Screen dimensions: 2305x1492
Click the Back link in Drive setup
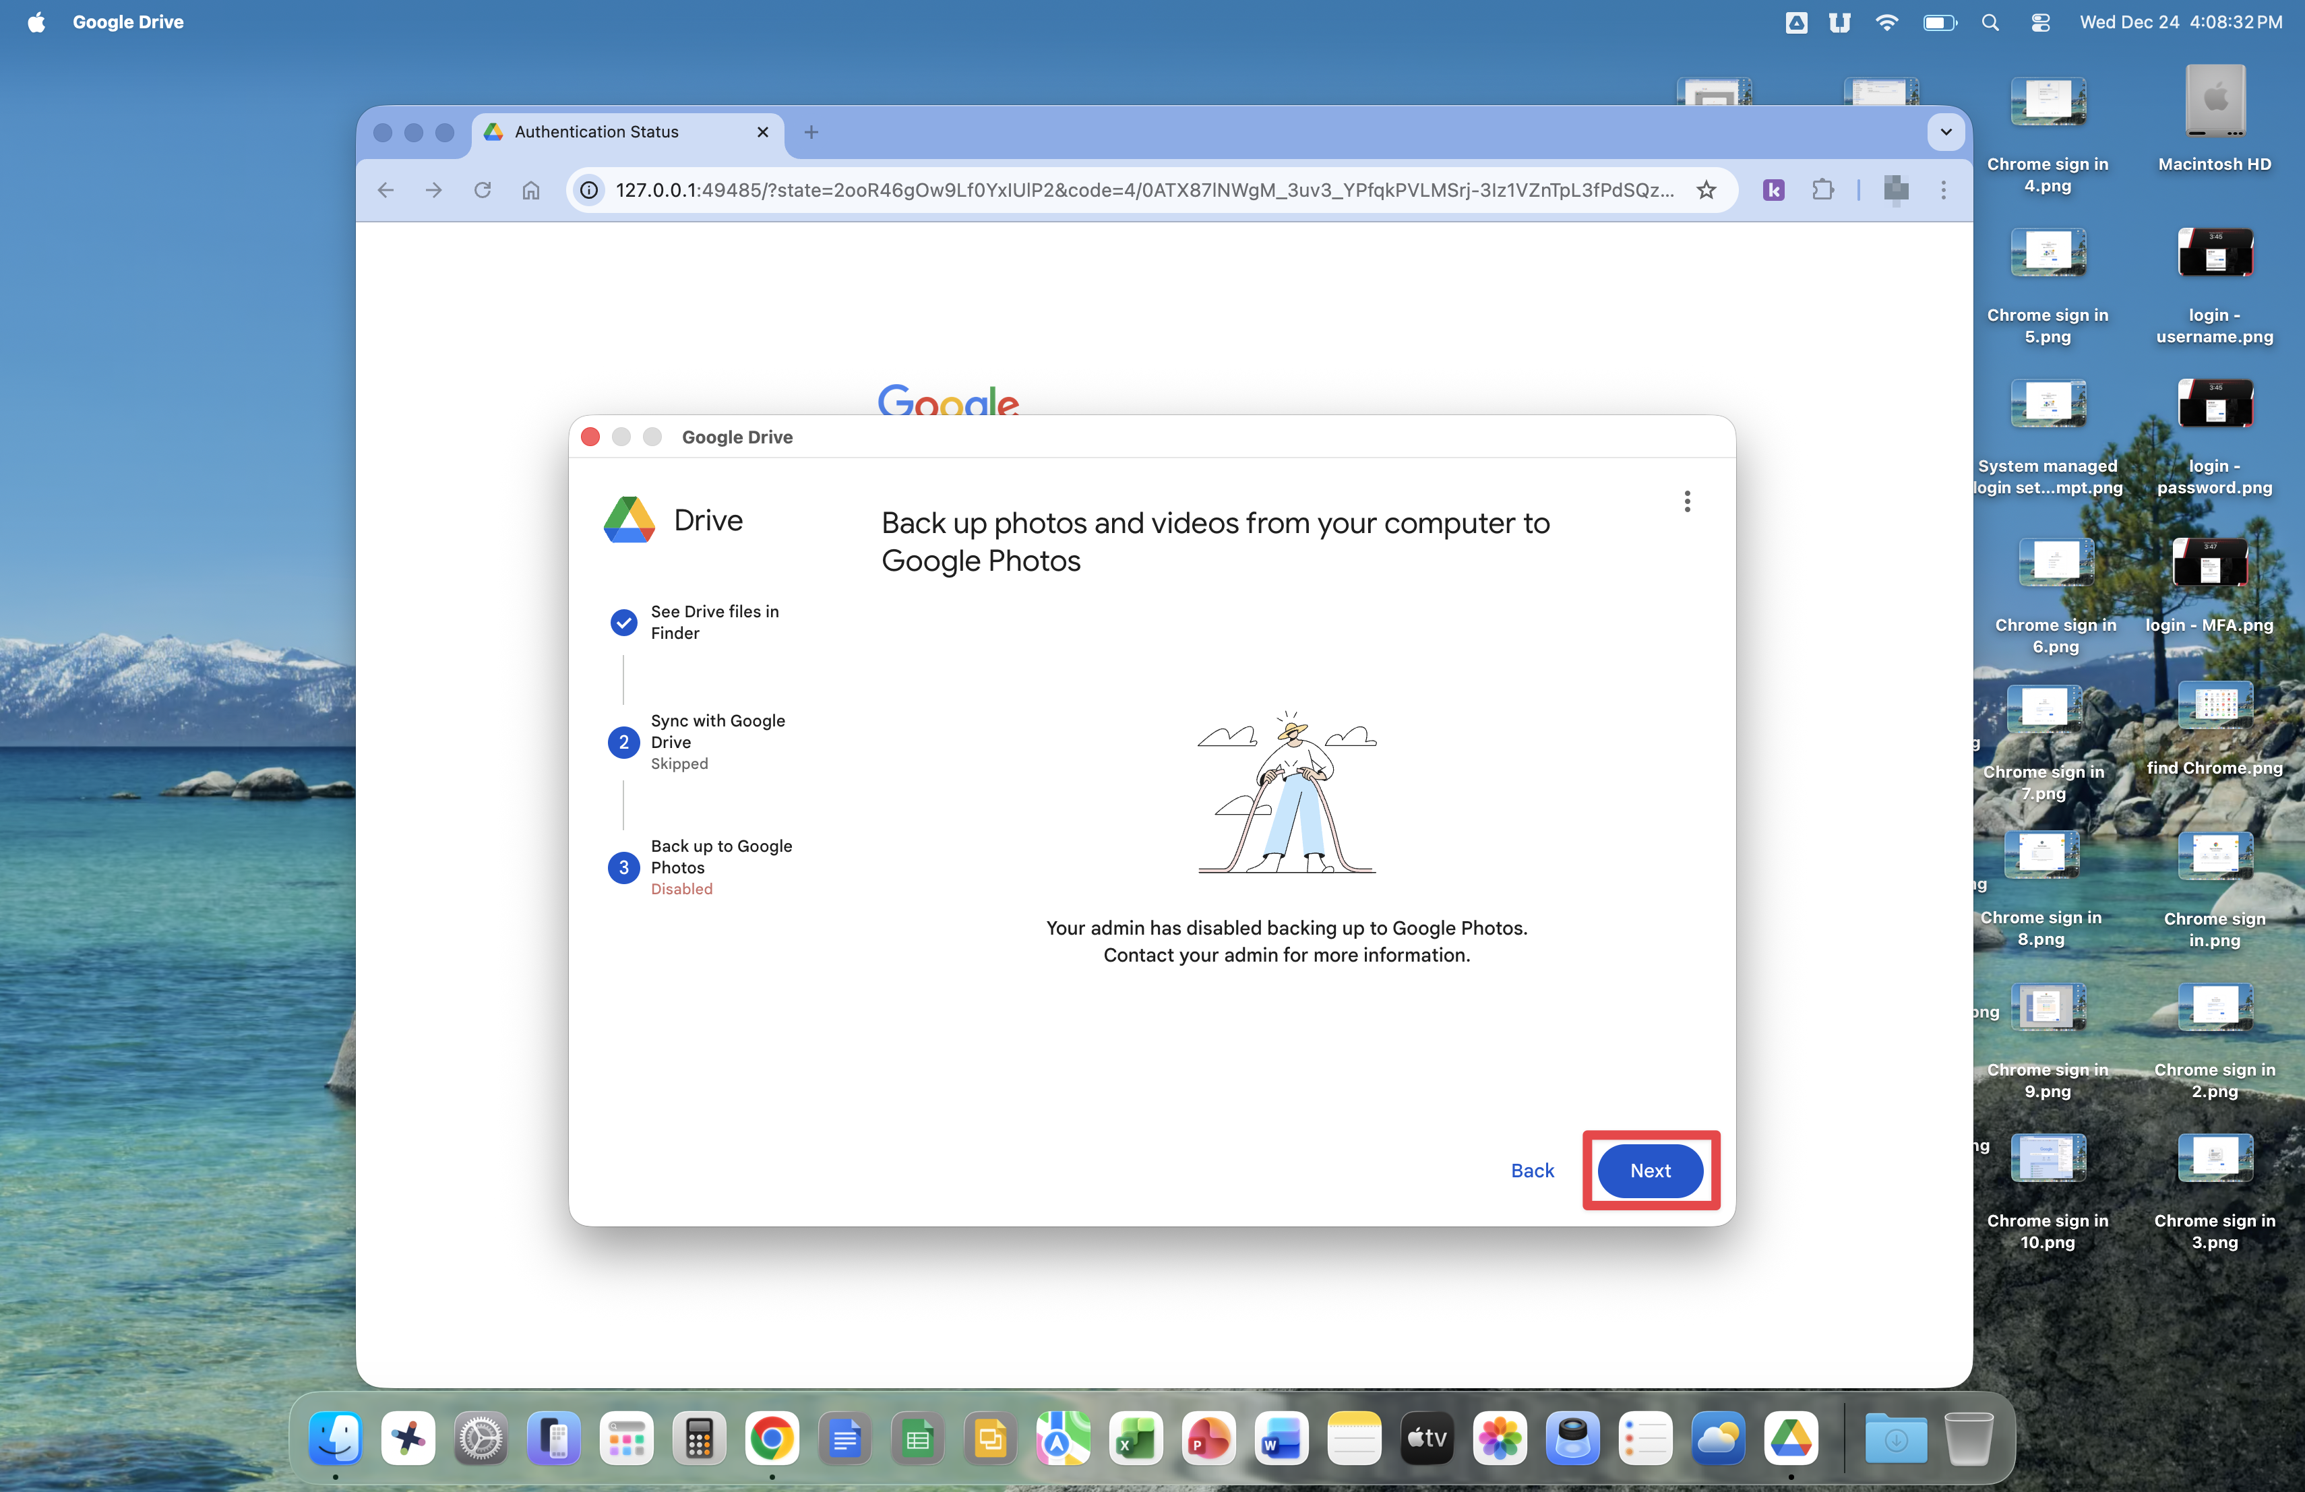pyautogui.click(x=1532, y=1171)
